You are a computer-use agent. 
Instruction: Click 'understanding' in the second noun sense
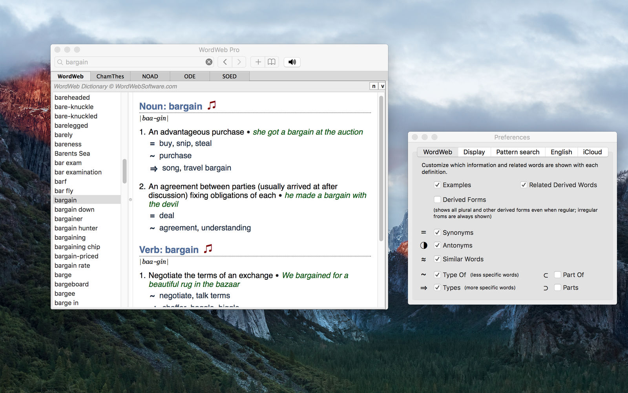click(226, 228)
